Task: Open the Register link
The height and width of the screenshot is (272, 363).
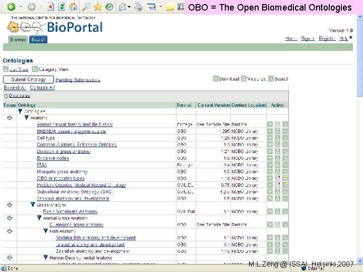Action: 327,38
